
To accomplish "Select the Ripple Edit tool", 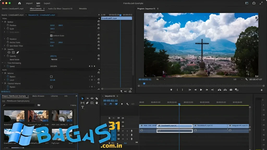I will click(92, 98).
